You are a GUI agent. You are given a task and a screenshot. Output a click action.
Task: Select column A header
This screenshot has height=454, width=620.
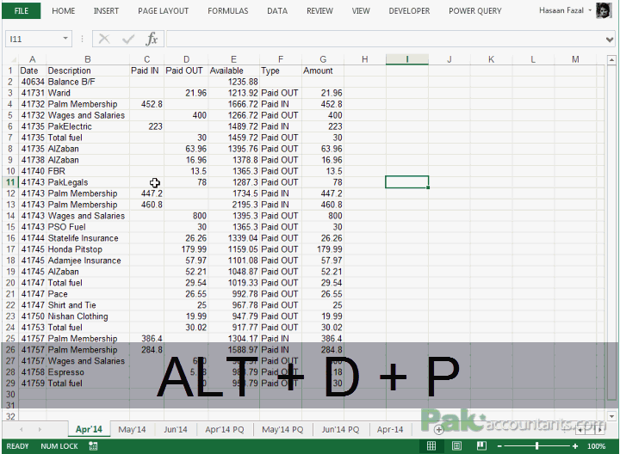tap(33, 59)
